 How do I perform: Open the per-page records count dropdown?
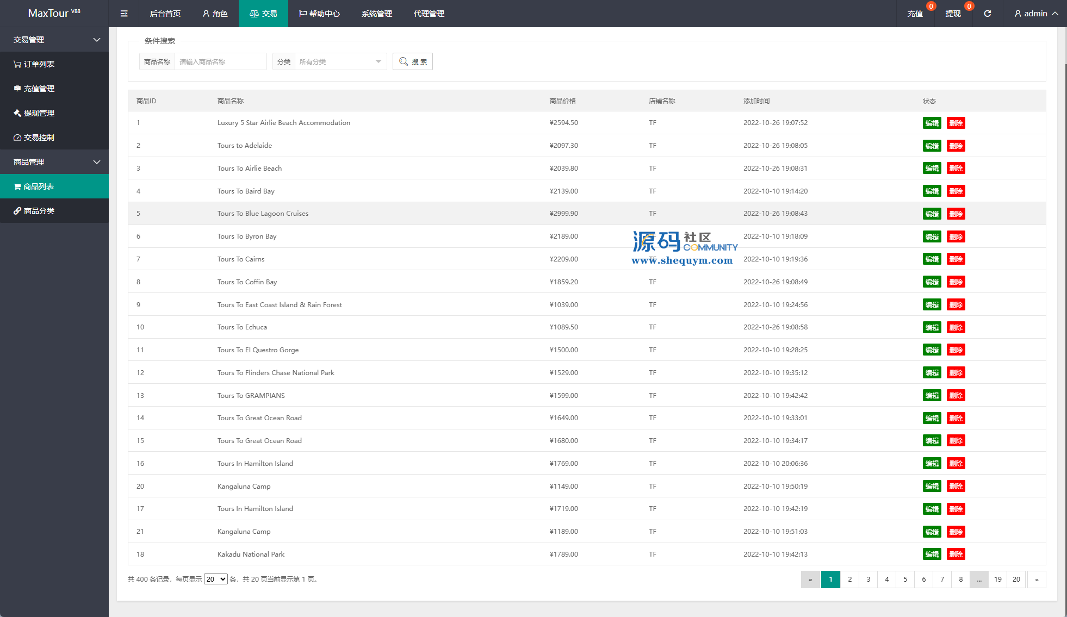point(215,579)
